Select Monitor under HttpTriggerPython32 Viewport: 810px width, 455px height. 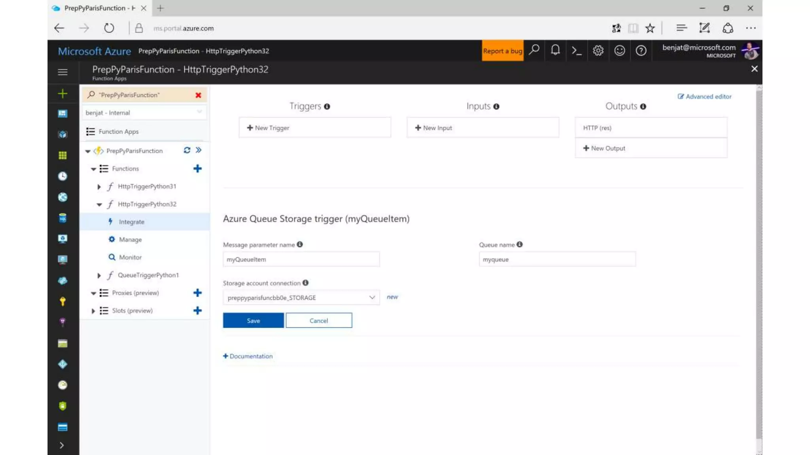(x=130, y=257)
